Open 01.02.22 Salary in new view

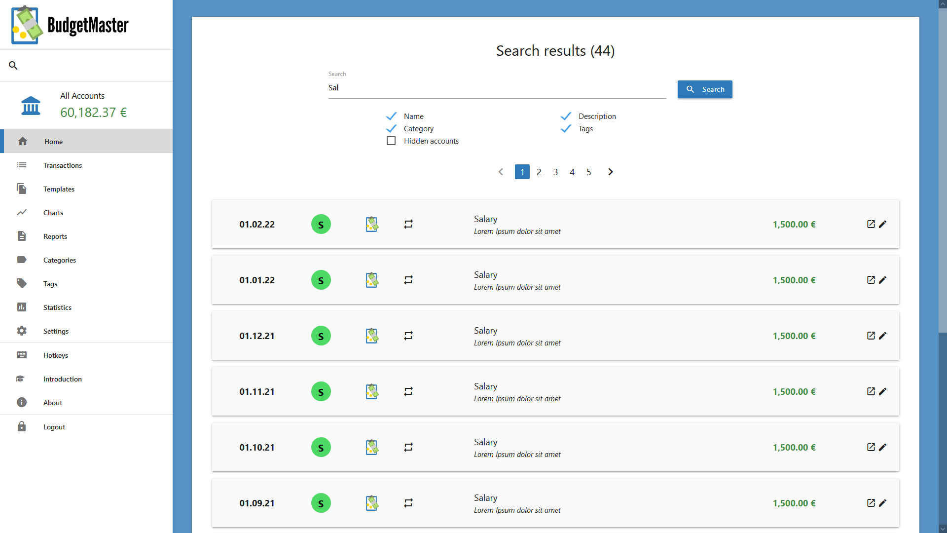coord(871,224)
